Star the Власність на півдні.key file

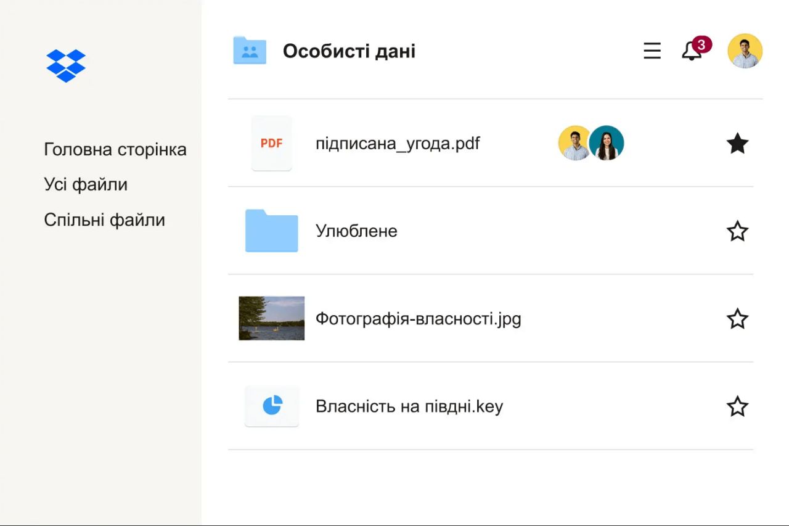pyautogui.click(x=737, y=406)
